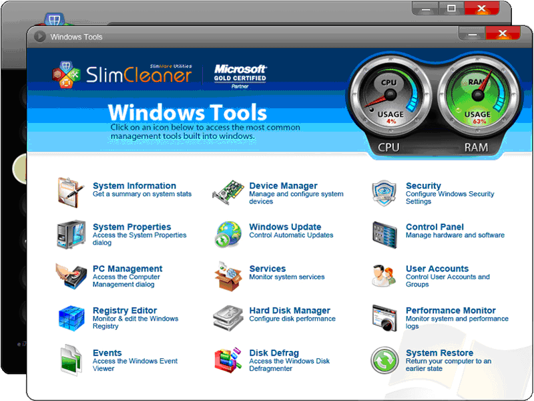Click 'Return your computer to an earlier state' text
534x401 pixels.
coord(449,365)
